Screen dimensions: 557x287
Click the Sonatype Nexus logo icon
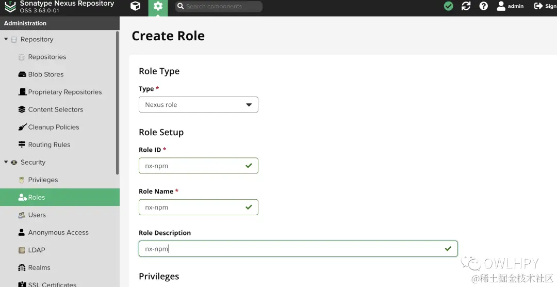10,6
